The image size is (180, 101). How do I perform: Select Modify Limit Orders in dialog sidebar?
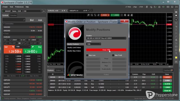coord(74,47)
